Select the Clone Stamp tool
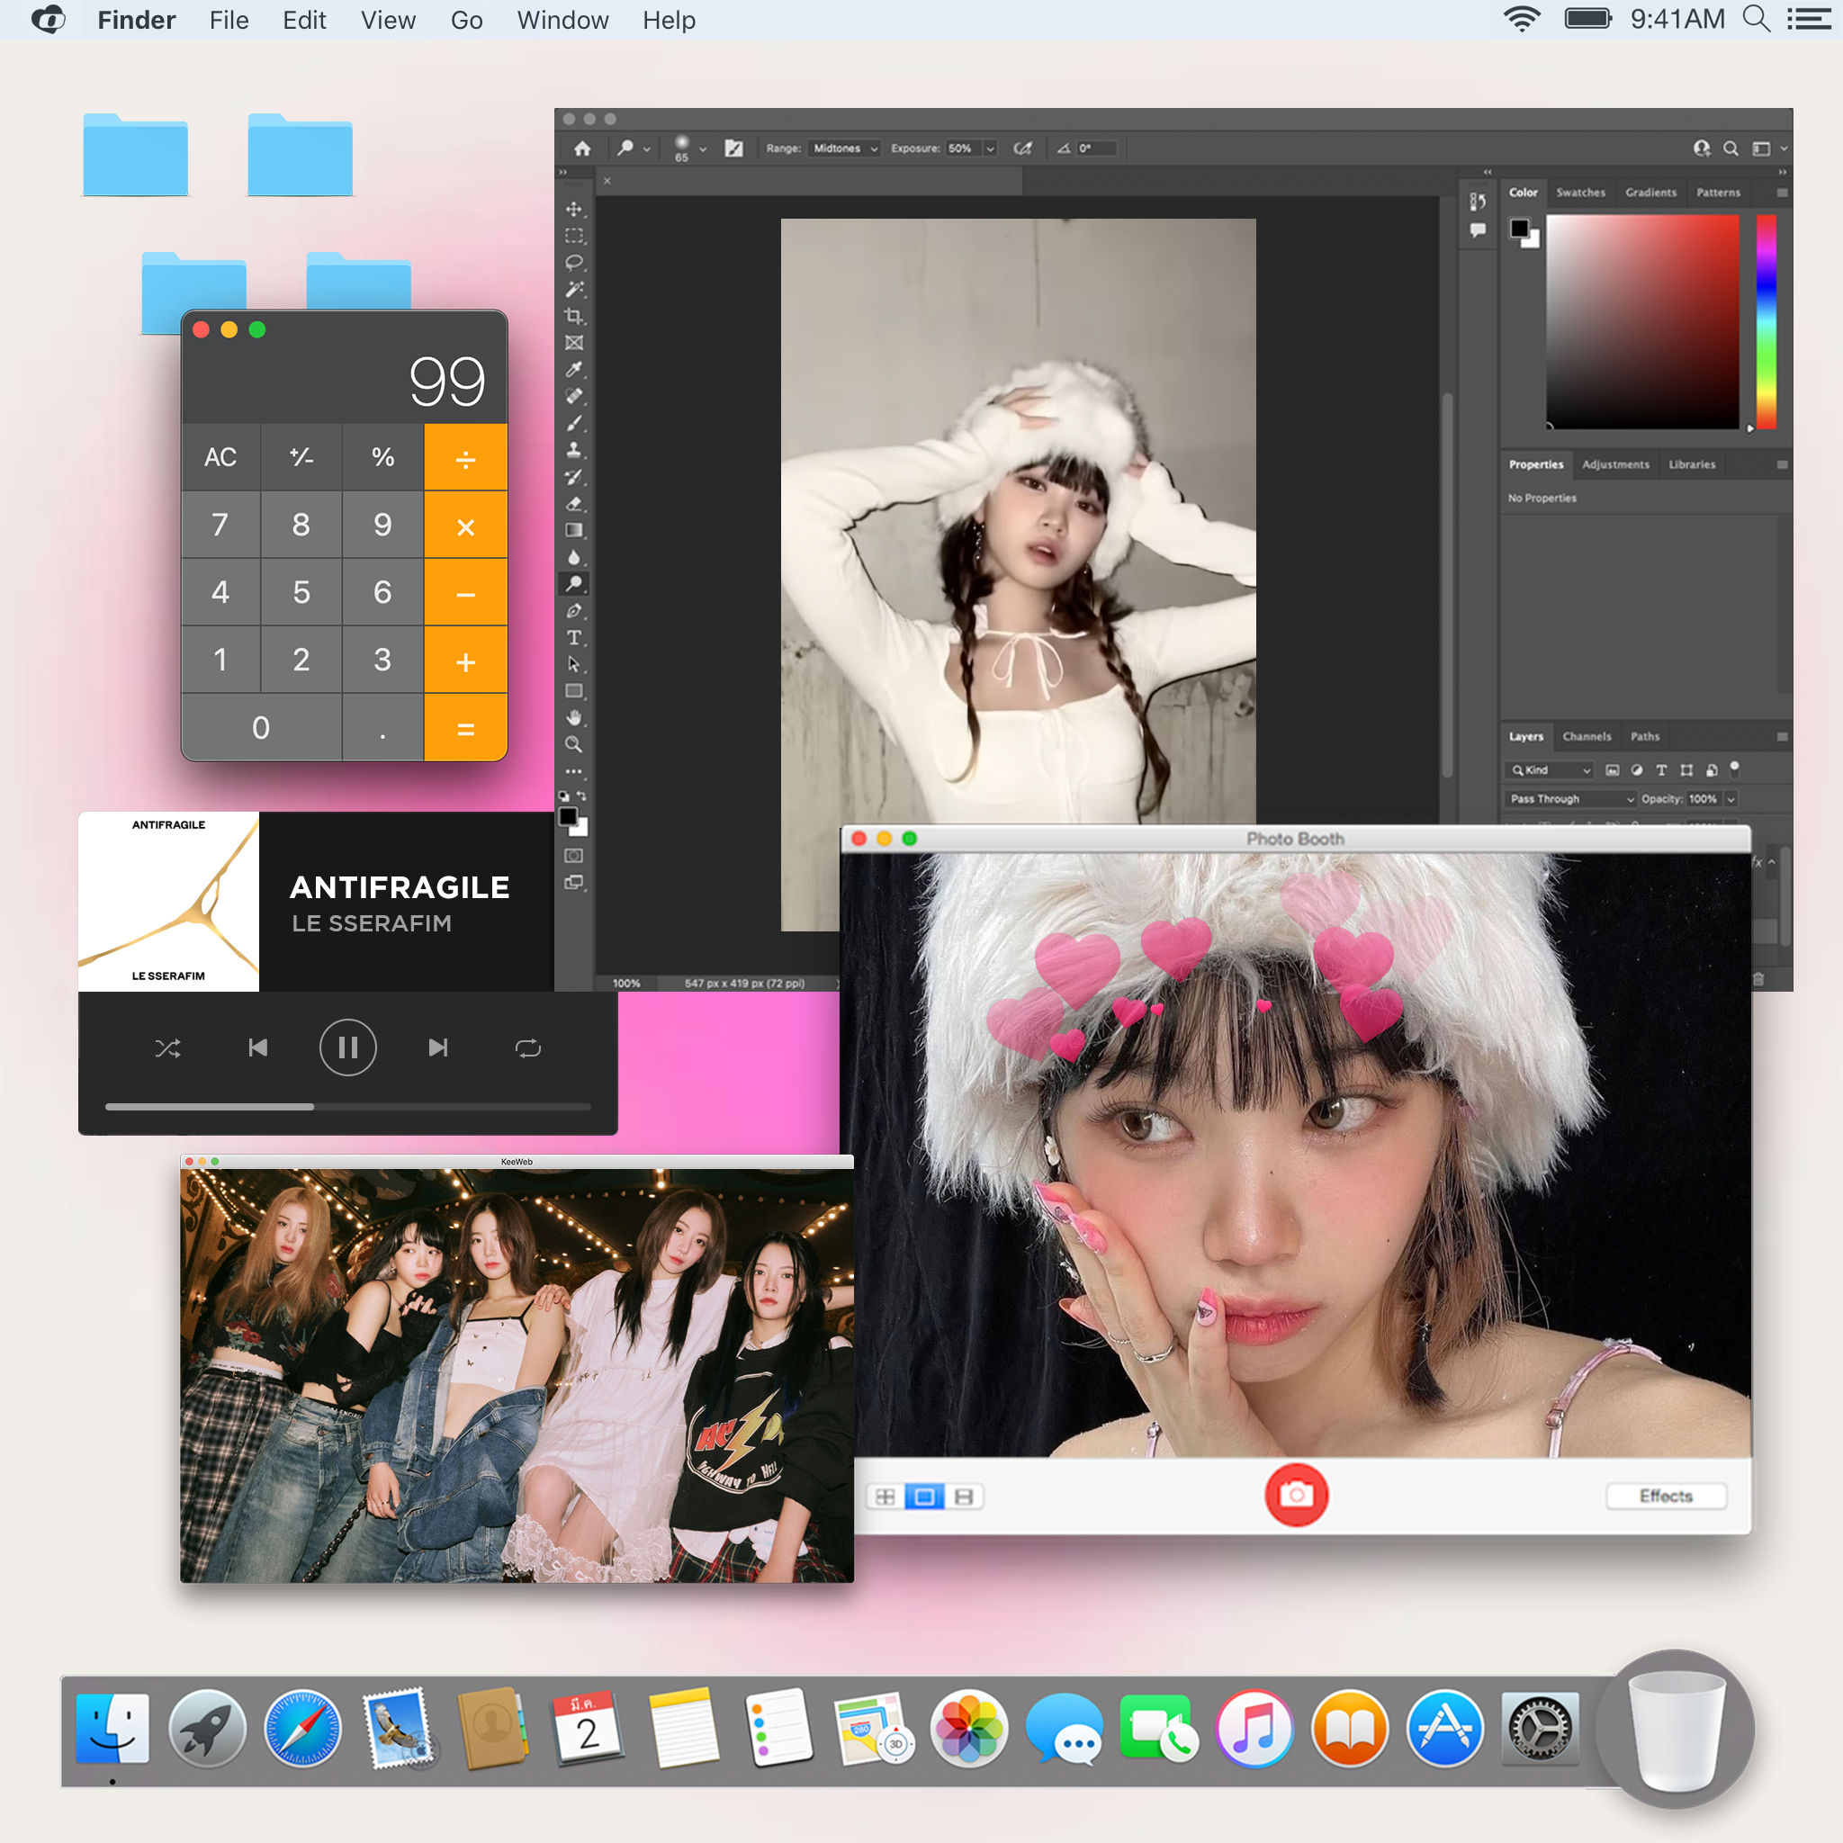Viewport: 1843px width, 1843px height. (573, 449)
